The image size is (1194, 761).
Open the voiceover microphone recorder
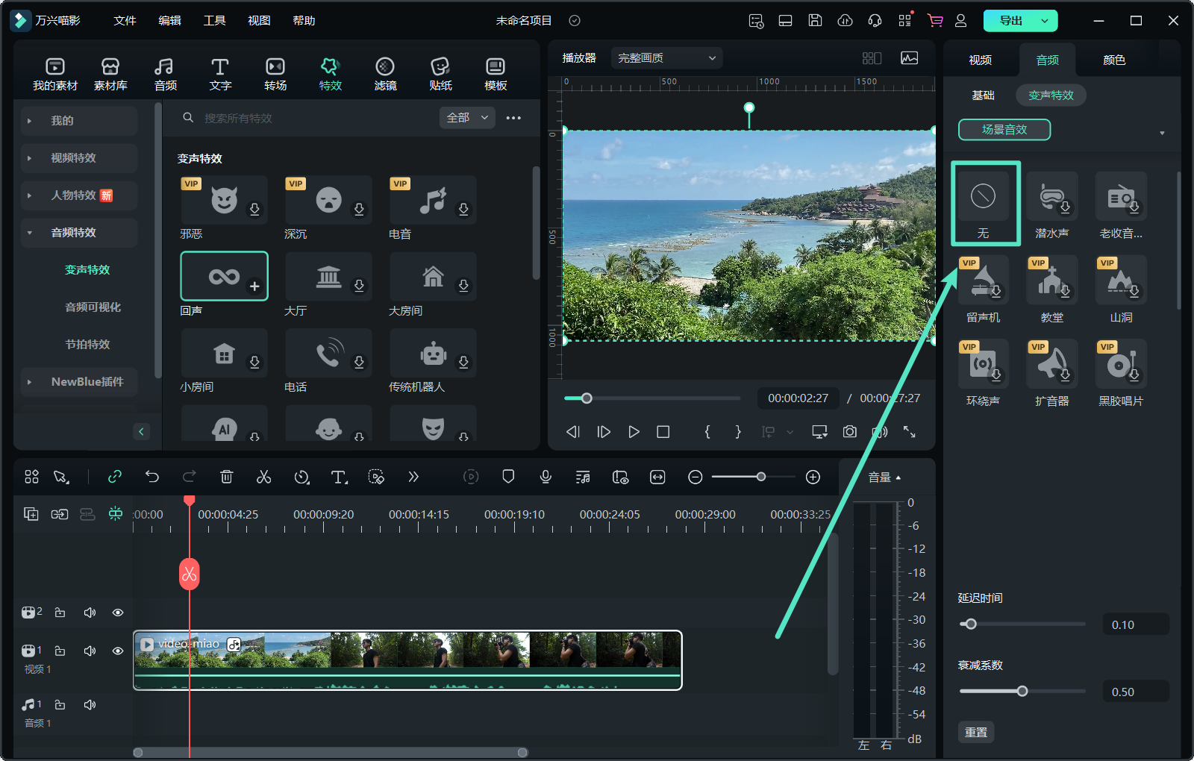click(x=546, y=477)
